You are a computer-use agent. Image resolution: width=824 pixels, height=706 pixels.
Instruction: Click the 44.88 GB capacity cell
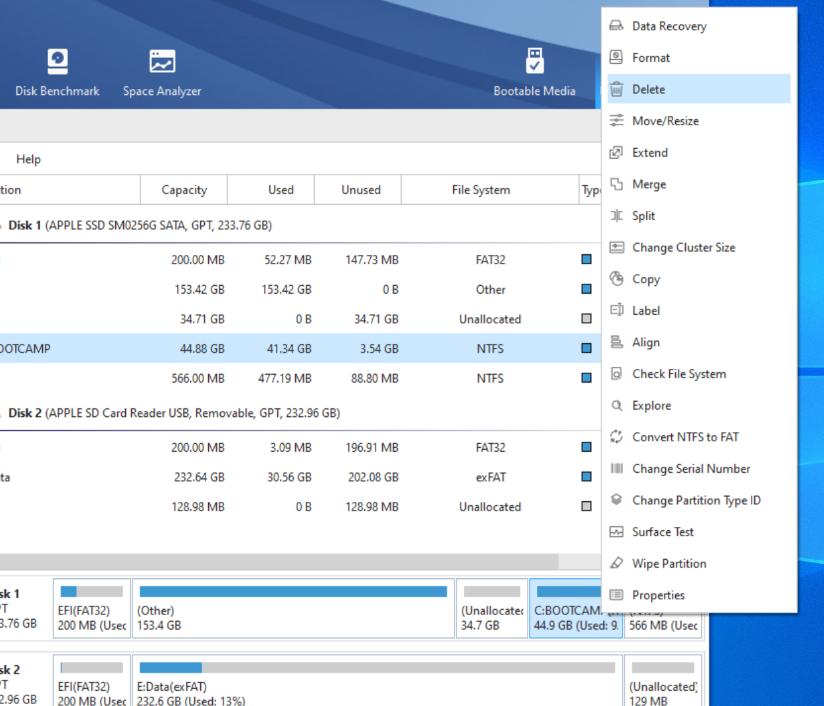point(202,348)
